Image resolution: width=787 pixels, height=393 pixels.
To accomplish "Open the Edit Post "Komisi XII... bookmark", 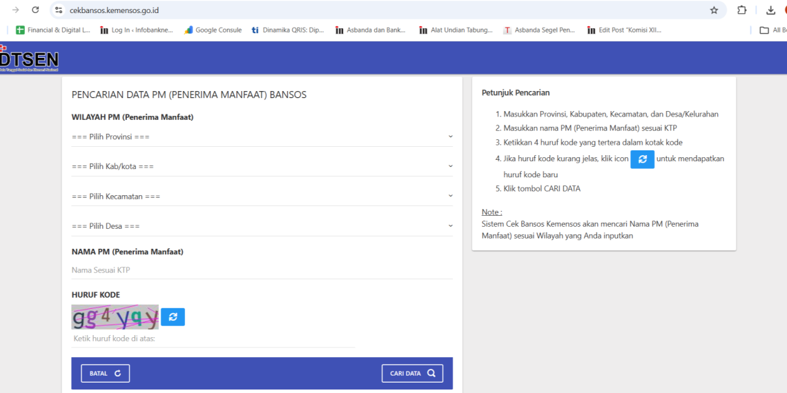I will [x=624, y=30].
